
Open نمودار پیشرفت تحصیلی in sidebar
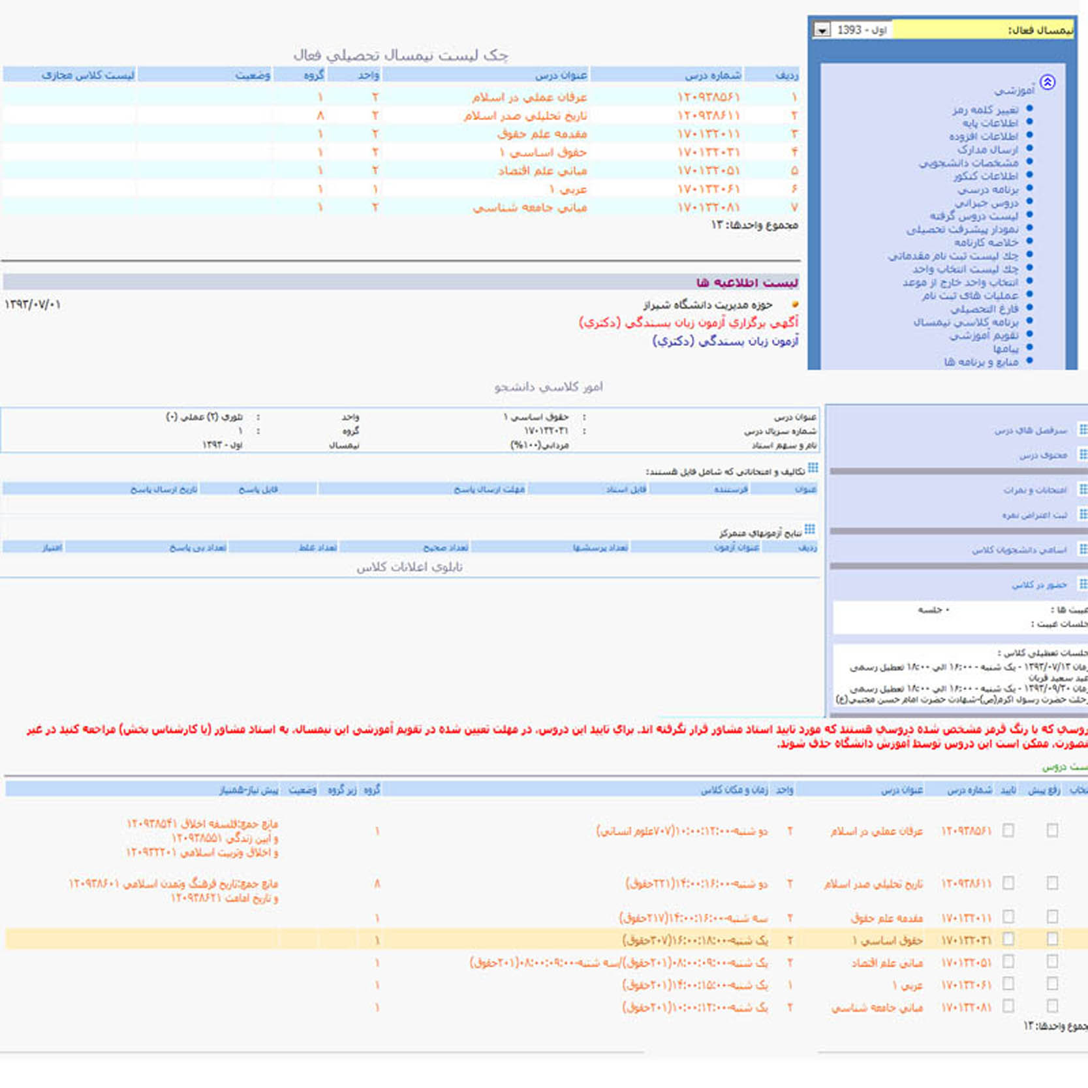pyautogui.click(x=962, y=229)
